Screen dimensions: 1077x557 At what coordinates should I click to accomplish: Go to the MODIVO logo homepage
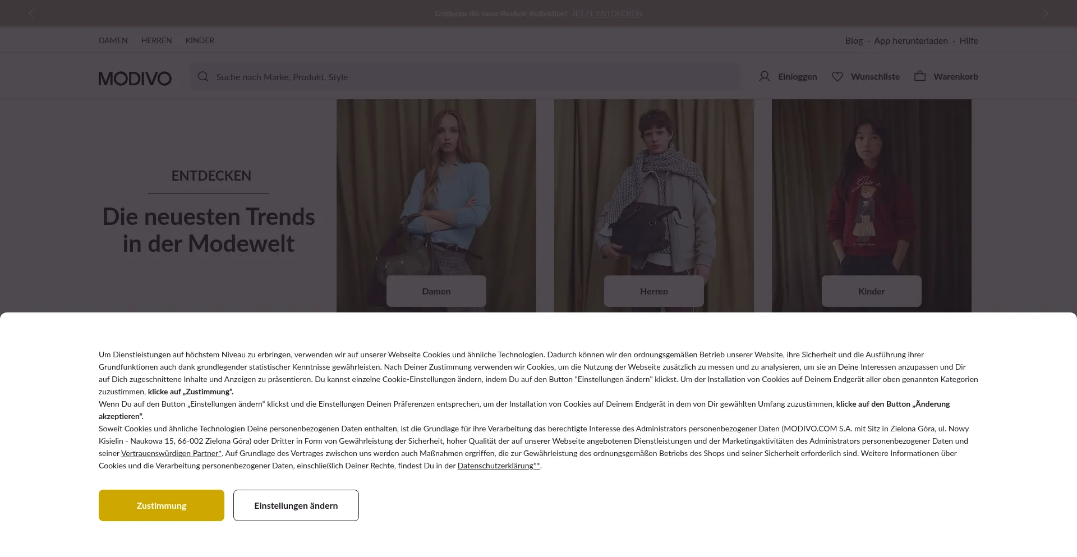[x=135, y=79]
